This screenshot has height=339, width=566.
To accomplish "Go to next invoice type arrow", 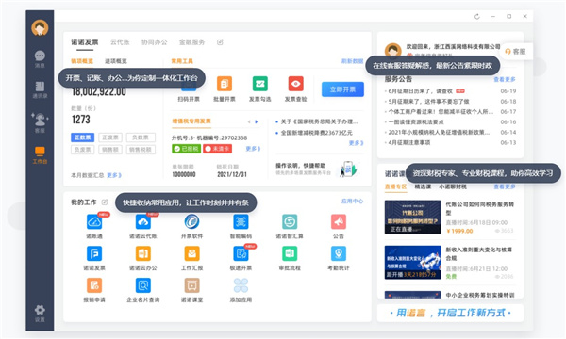I will (257, 121).
